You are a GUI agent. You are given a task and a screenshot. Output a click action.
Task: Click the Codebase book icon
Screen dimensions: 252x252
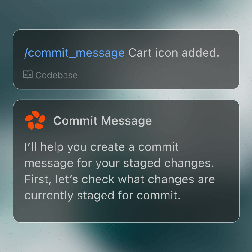28,75
